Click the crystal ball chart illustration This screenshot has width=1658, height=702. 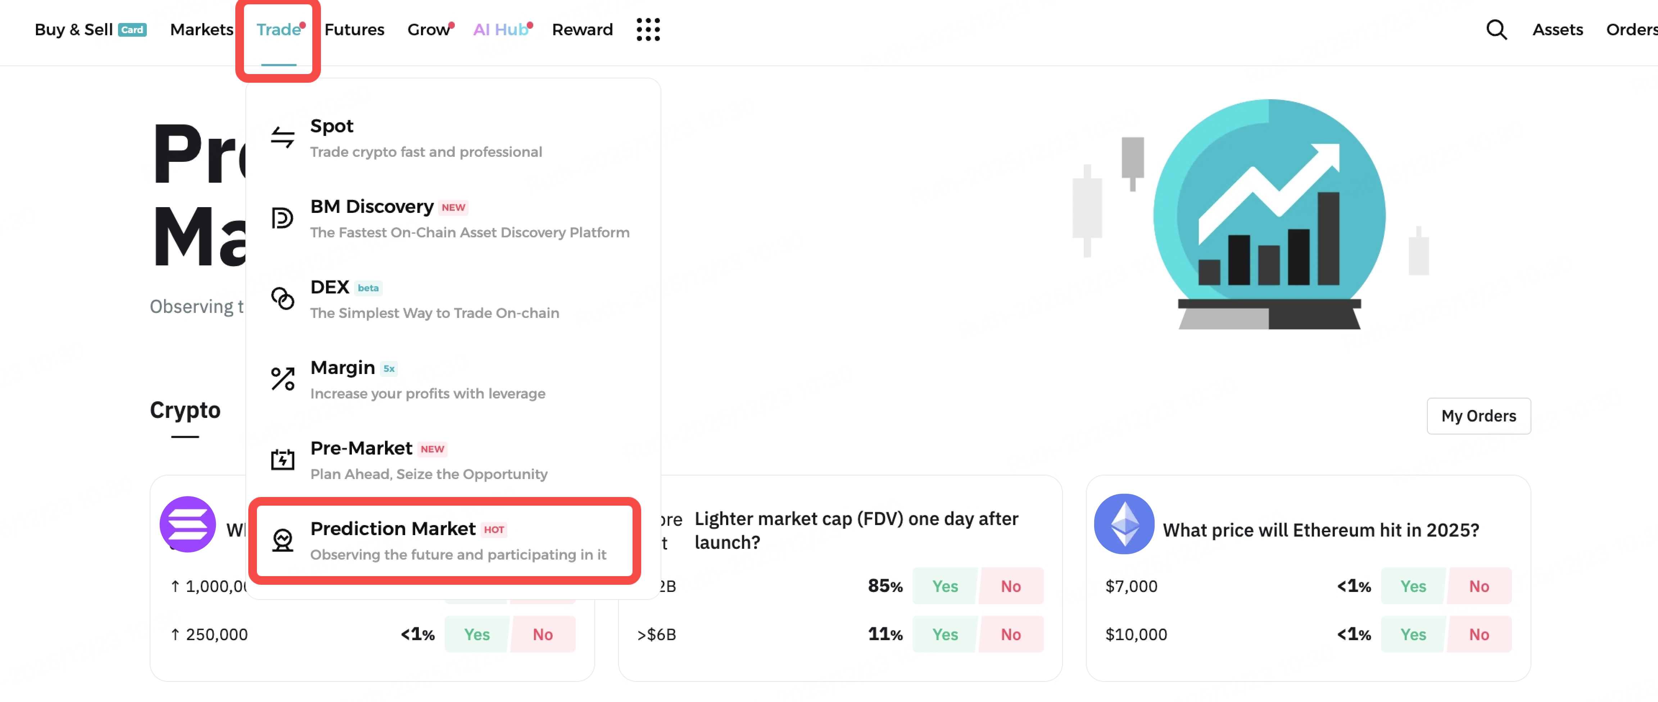[x=1269, y=214]
